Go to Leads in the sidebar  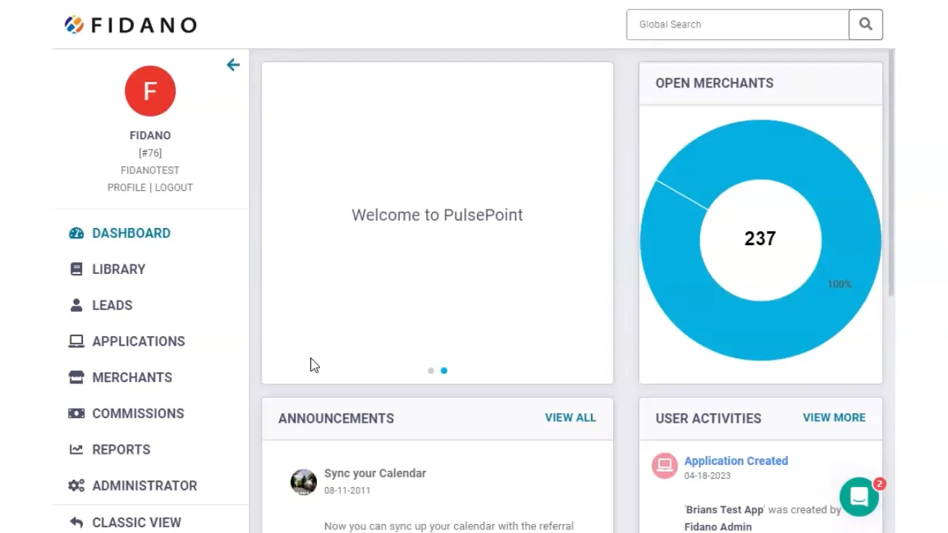coord(112,305)
